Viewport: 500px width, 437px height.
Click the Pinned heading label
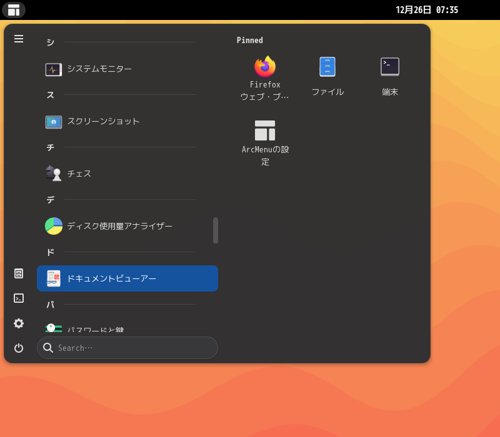click(249, 40)
